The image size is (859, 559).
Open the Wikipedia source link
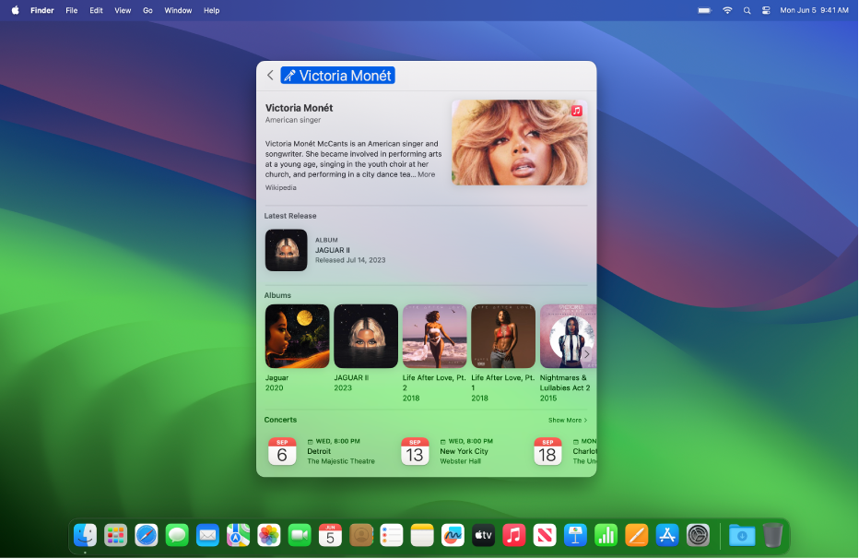click(x=280, y=187)
